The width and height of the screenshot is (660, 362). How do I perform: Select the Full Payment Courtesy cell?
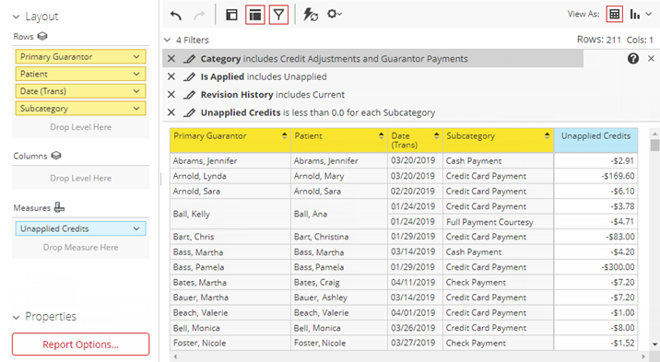(498, 222)
